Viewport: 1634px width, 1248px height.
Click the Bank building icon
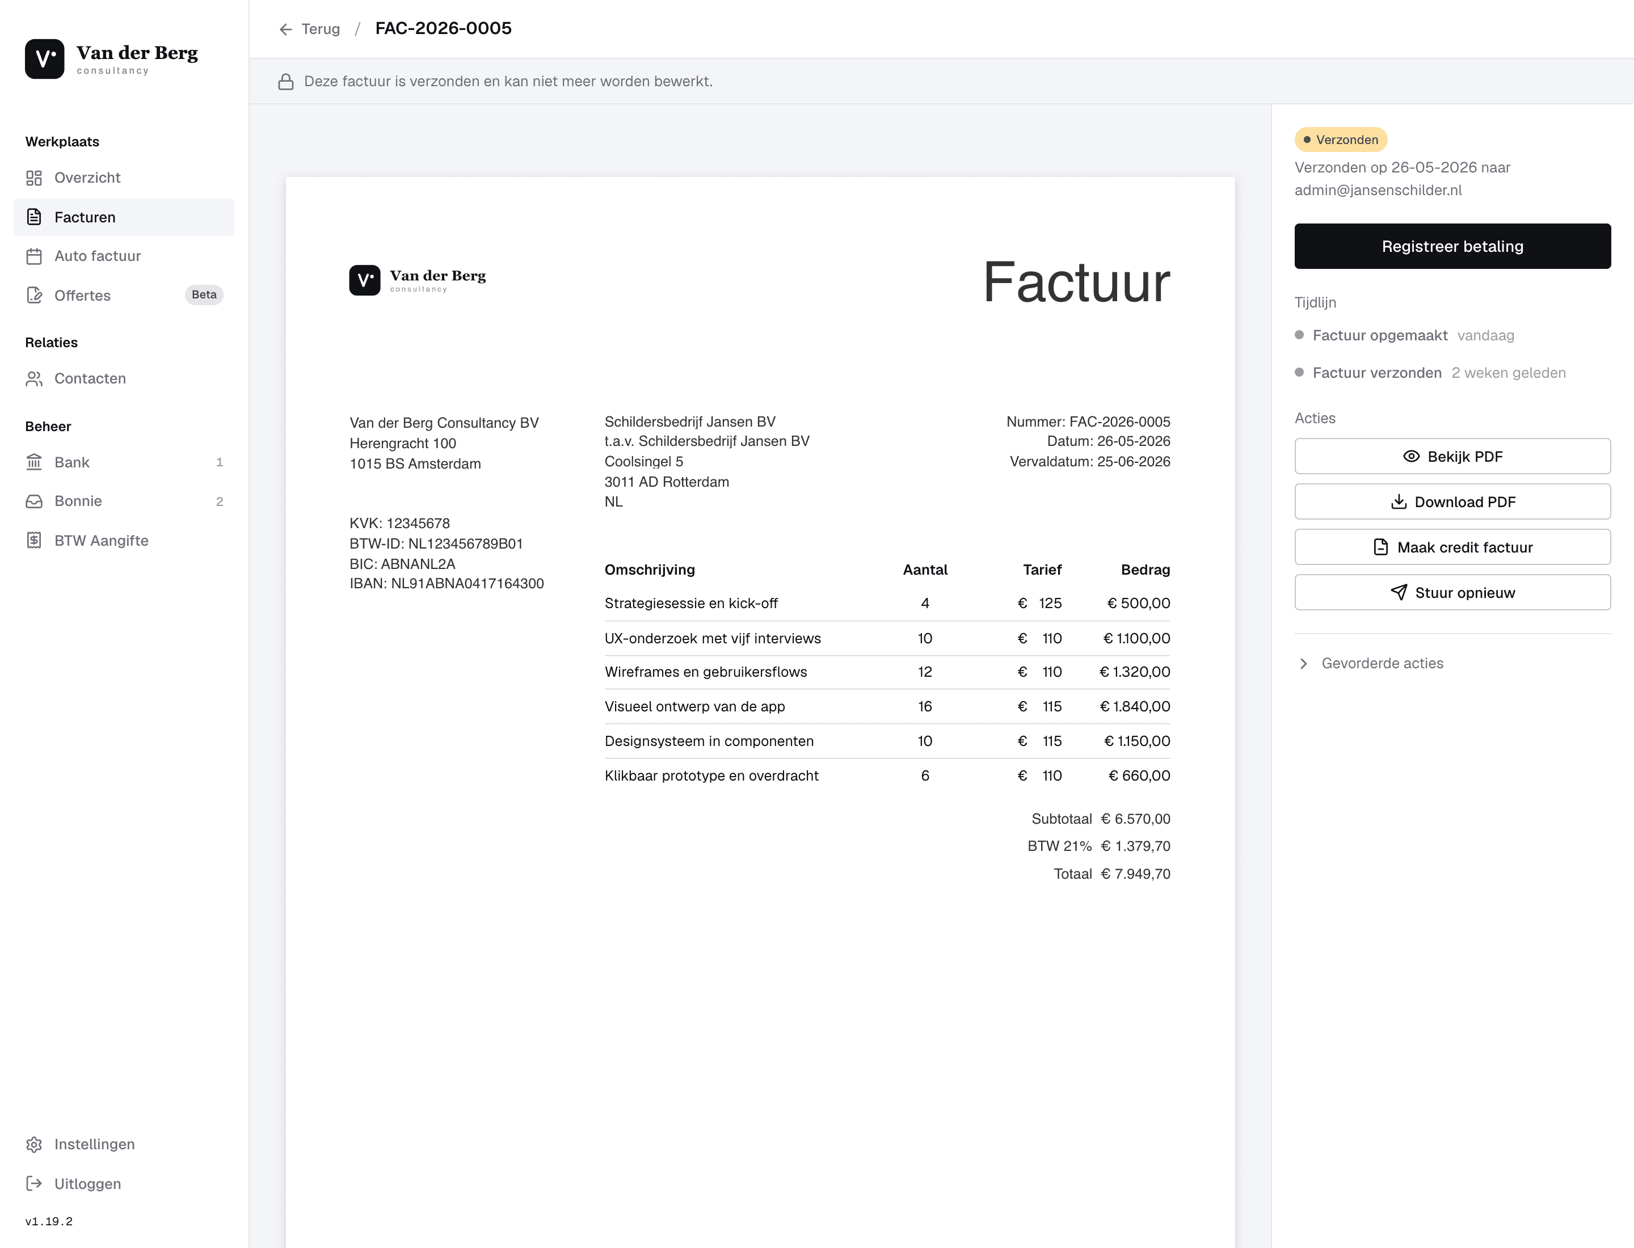[x=34, y=462]
